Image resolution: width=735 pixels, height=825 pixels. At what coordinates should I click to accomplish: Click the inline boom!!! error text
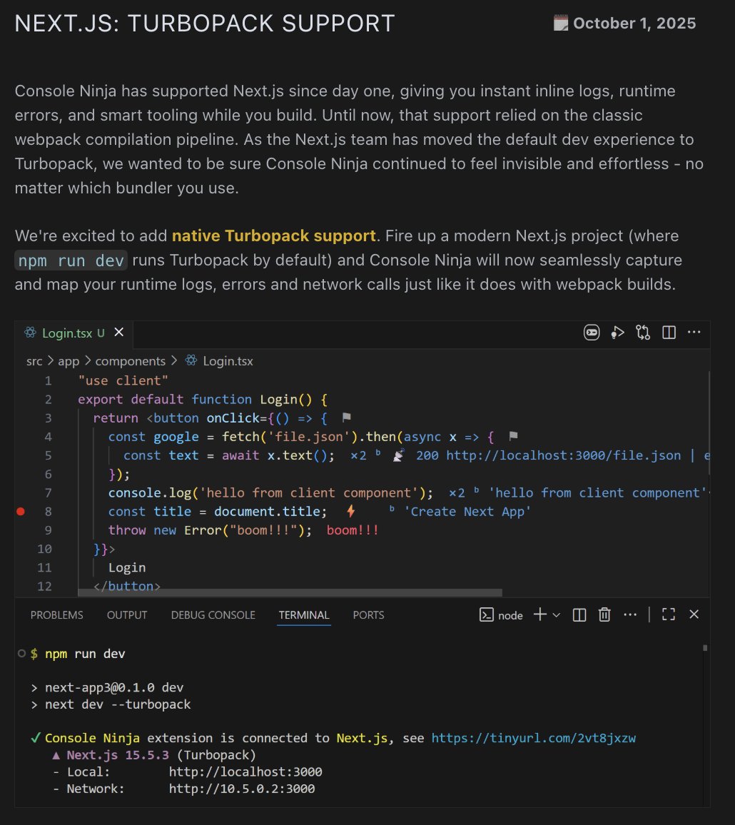353,530
